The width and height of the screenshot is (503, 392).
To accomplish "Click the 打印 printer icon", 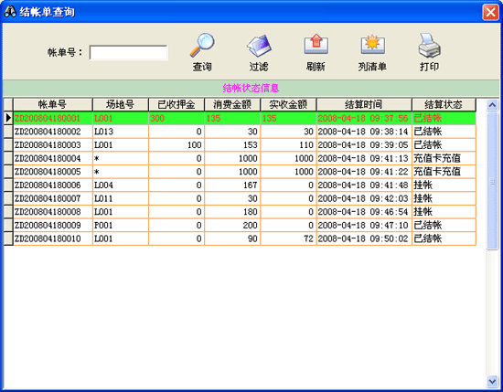I will pos(429,45).
